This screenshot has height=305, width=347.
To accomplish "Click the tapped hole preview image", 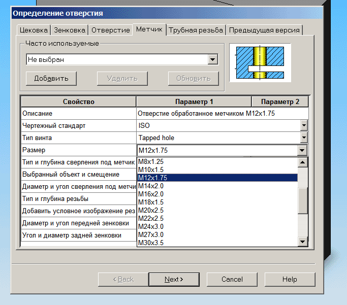I will click(260, 63).
